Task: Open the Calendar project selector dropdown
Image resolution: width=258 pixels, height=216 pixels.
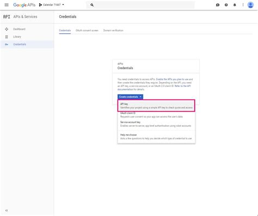Action: [52, 5]
